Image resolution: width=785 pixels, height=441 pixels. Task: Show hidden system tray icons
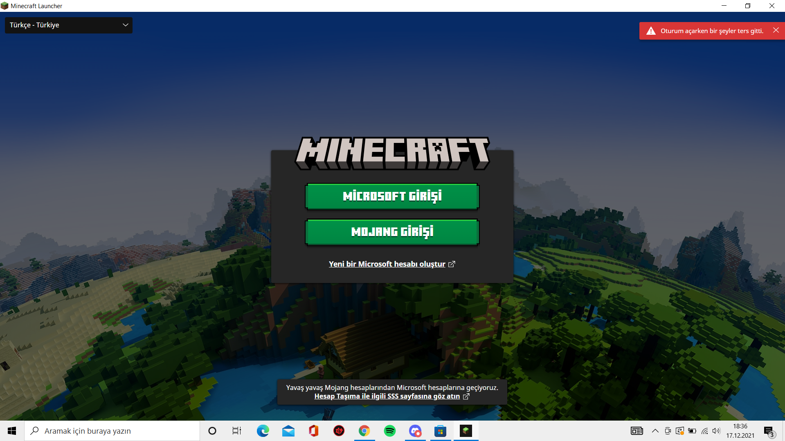click(x=655, y=431)
